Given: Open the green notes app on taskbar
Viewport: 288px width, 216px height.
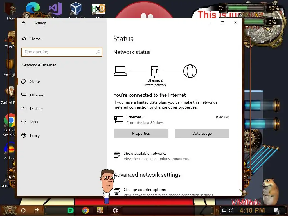Looking at the screenshot, I should (x=70, y=210).
